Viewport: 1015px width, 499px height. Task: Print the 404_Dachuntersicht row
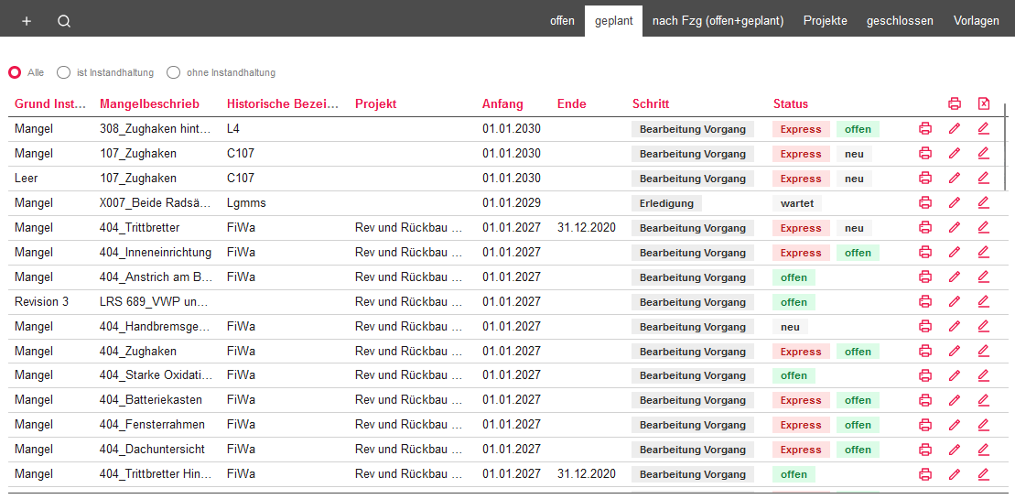tap(925, 450)
